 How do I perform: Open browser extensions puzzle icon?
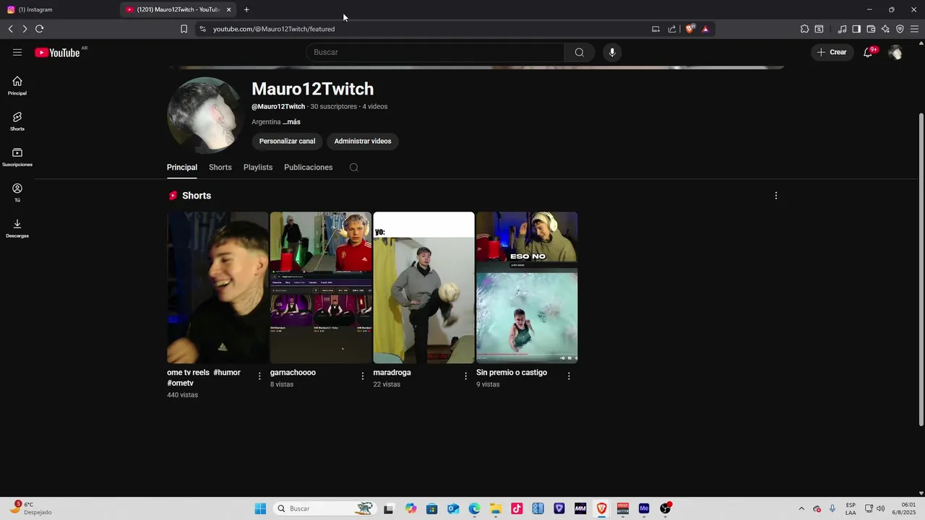[x=804, y=29]
